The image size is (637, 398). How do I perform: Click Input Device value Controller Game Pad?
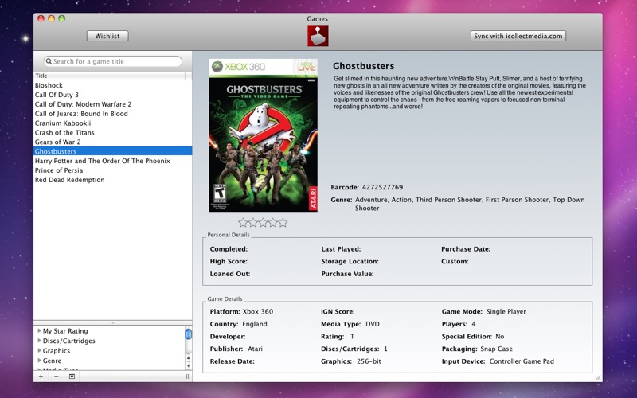[522, 361]
